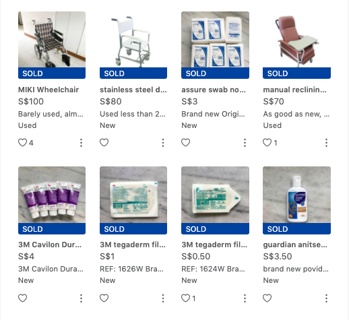349x320 pixels.
Task: Like the stainless steel commode chair listing
Action: 104,143
